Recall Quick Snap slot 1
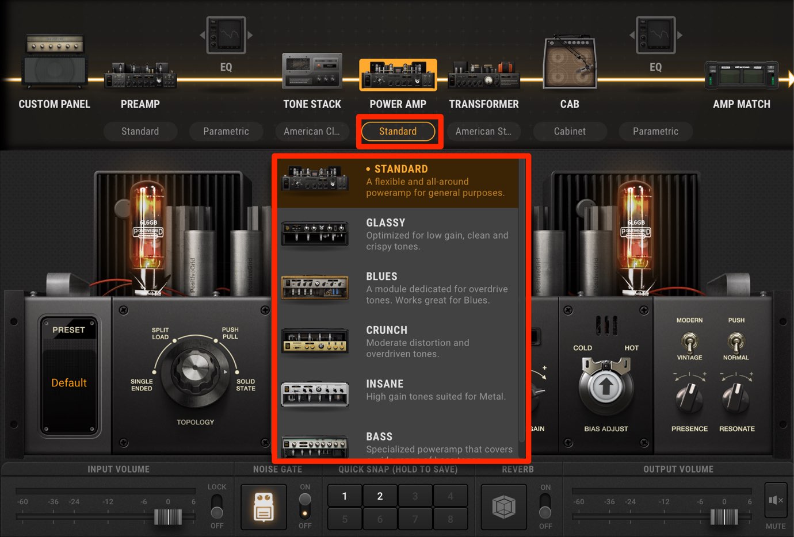Viewport: 794px width, 537px height. (x=345, y=496)
